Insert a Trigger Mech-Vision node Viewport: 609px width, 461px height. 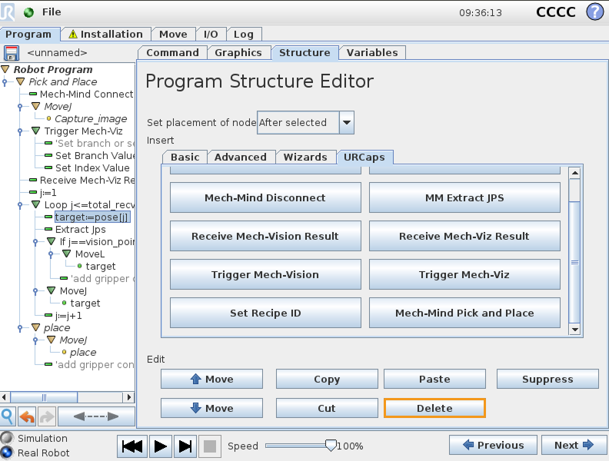click(x=265, y=274)
